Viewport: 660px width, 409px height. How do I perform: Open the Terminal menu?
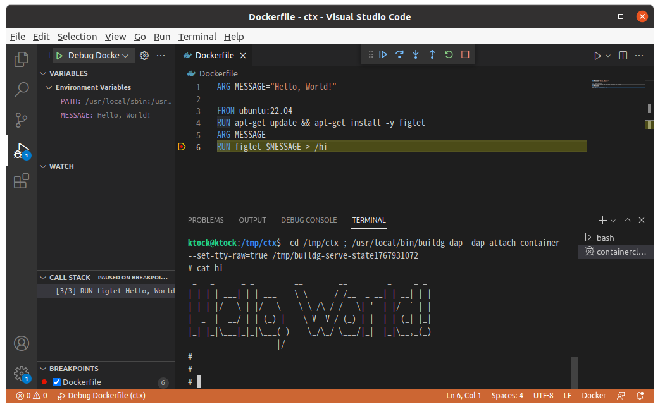pos(197,36)
